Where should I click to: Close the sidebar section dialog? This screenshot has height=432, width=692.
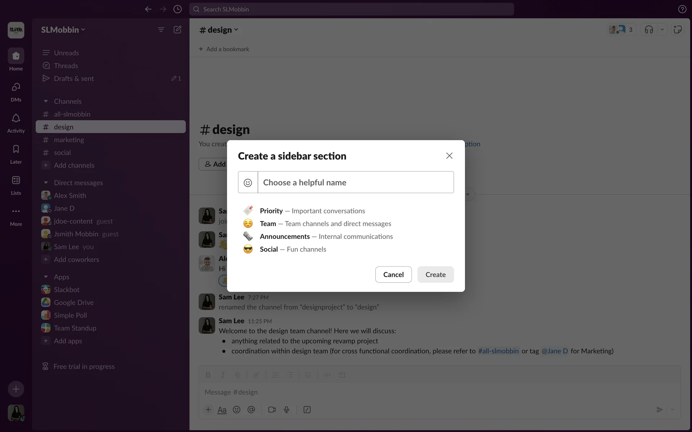pos(449,156)
